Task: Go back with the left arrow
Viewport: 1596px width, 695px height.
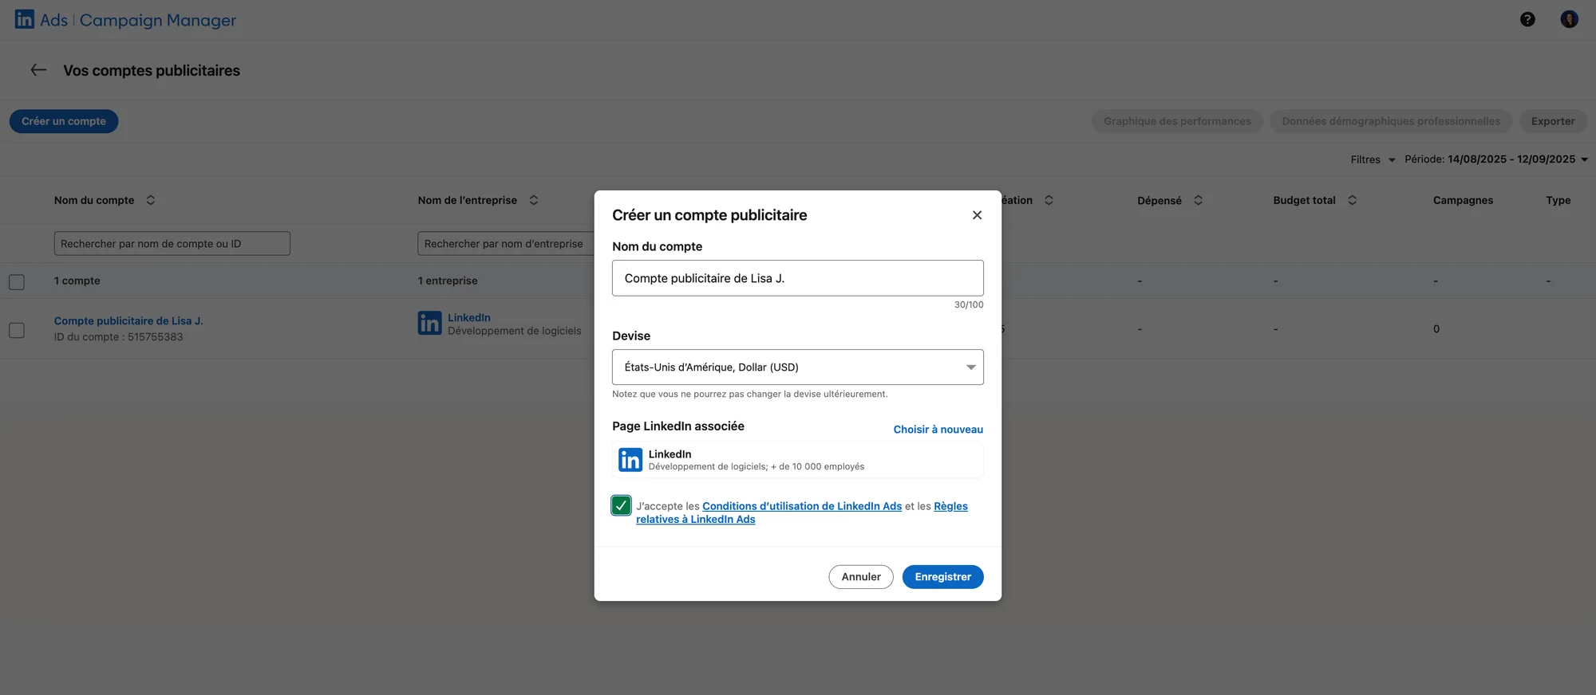Action: (38, 70)
